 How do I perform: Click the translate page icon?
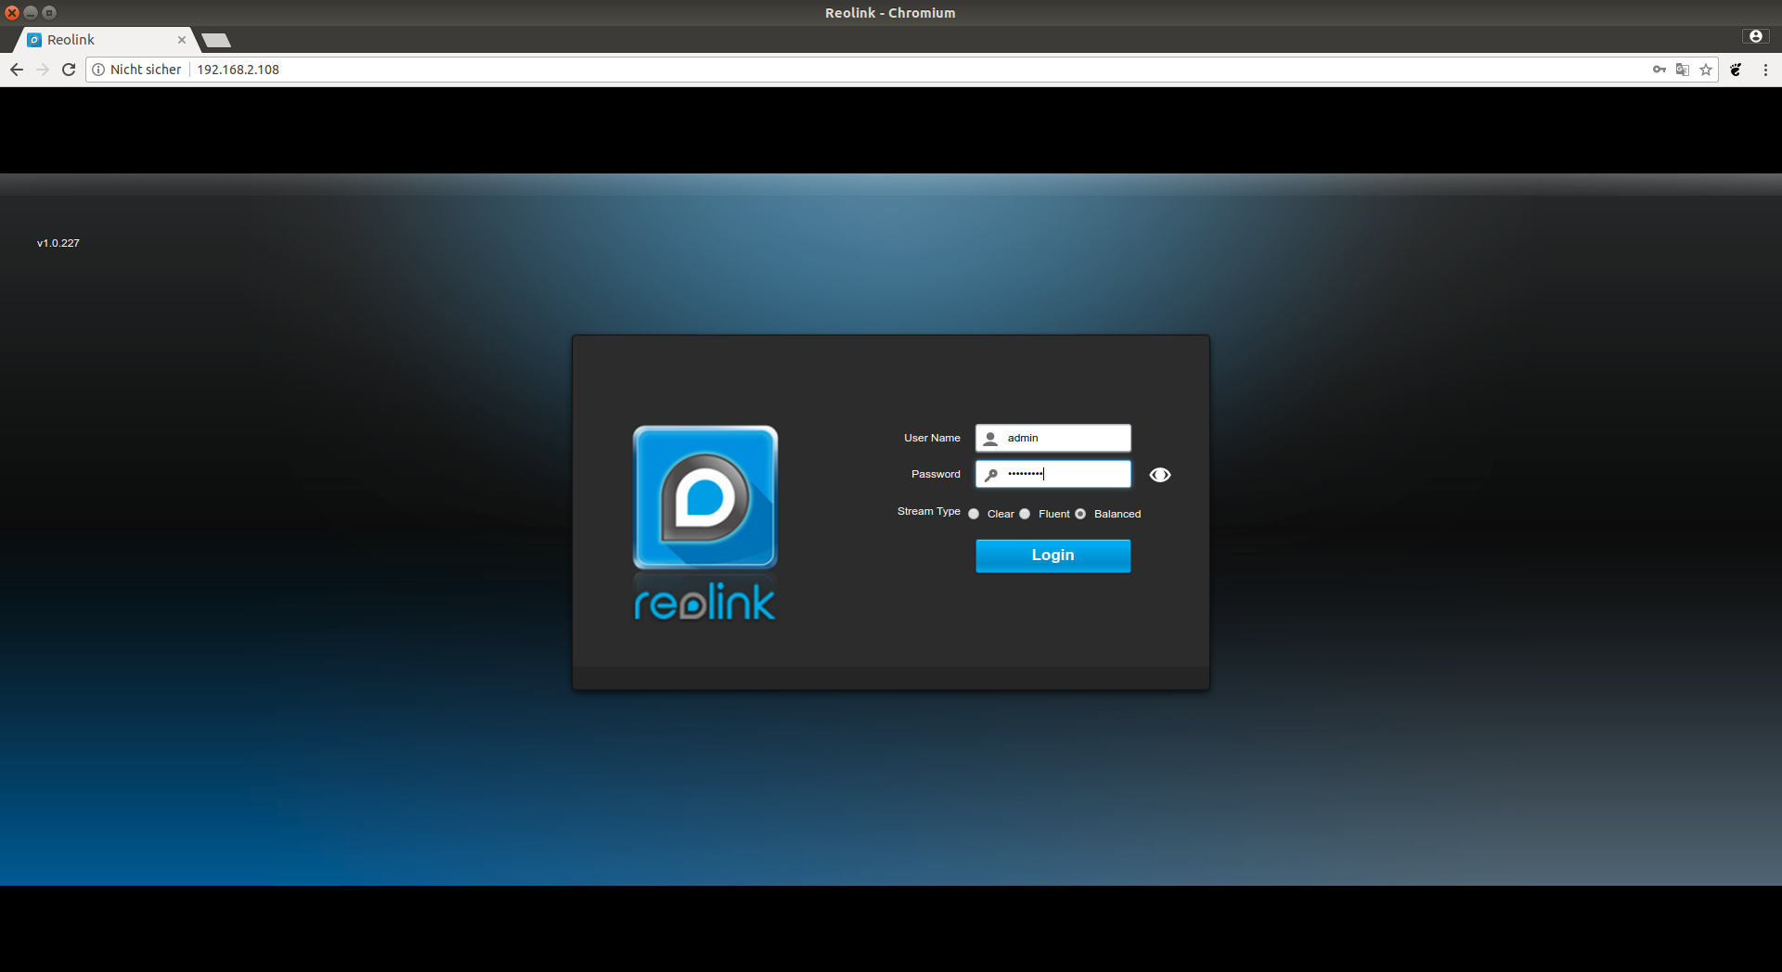(x=1682, y=70)
